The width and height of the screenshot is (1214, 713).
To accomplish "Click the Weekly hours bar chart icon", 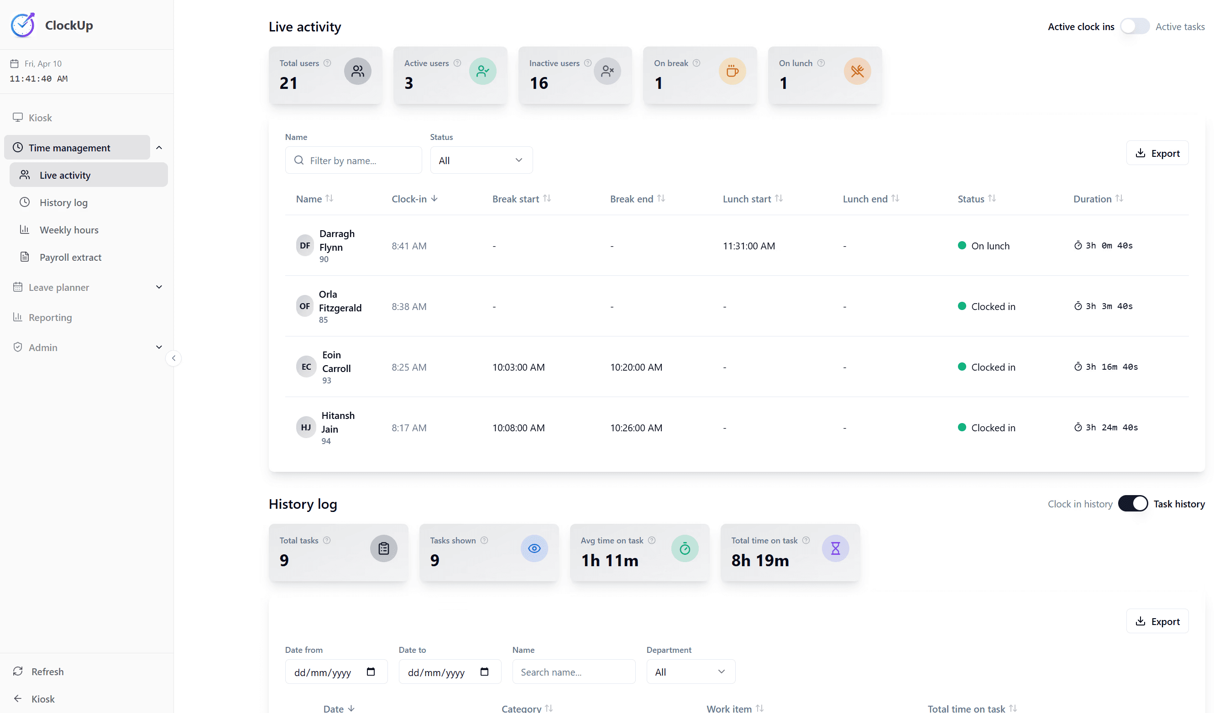I will 25,229.
